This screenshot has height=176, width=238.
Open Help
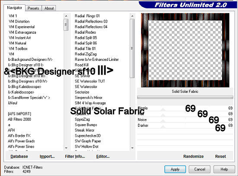[224, 169]
